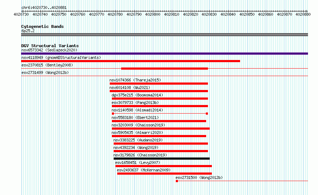Screen dimensions: 318x195
Task: Click the red nsv4392234 variant bar
Action: click(161, 151)
